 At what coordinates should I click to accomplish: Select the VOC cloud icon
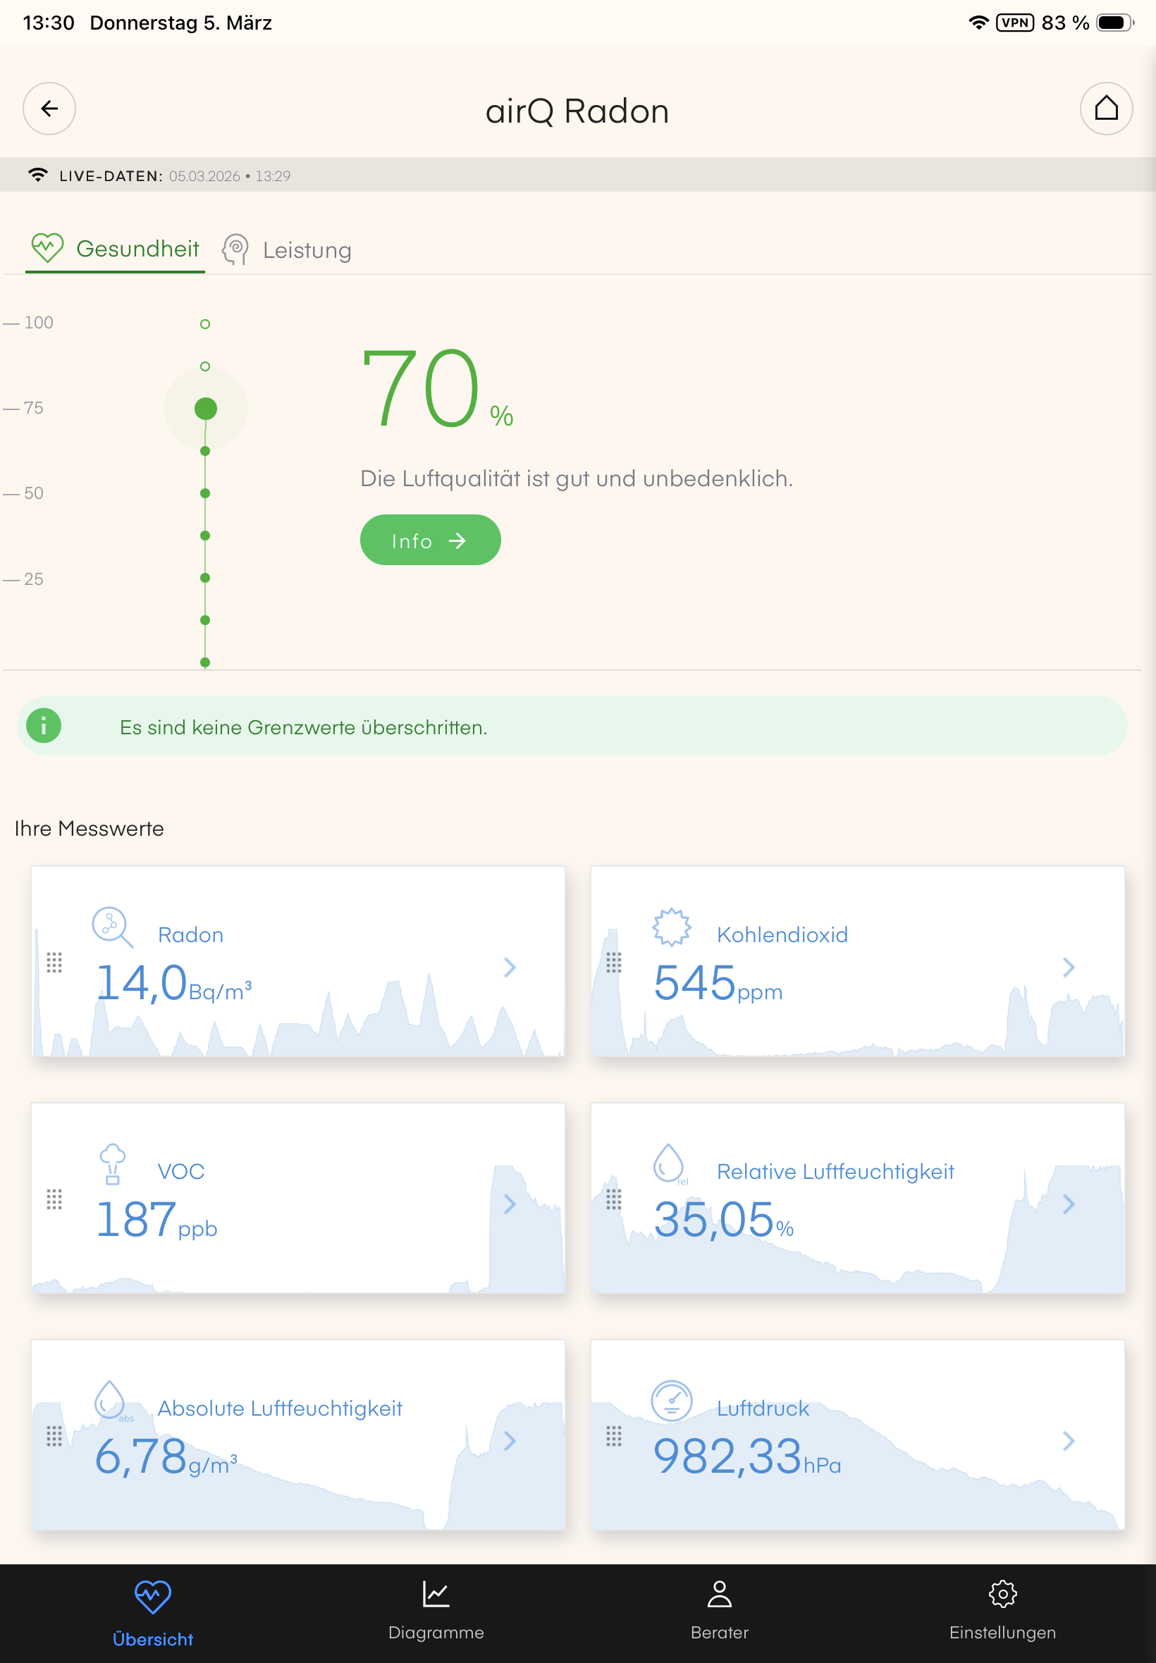(112, 1163)
